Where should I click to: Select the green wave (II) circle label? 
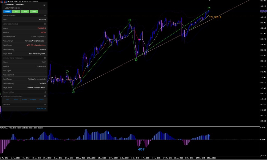coord(73,91)
